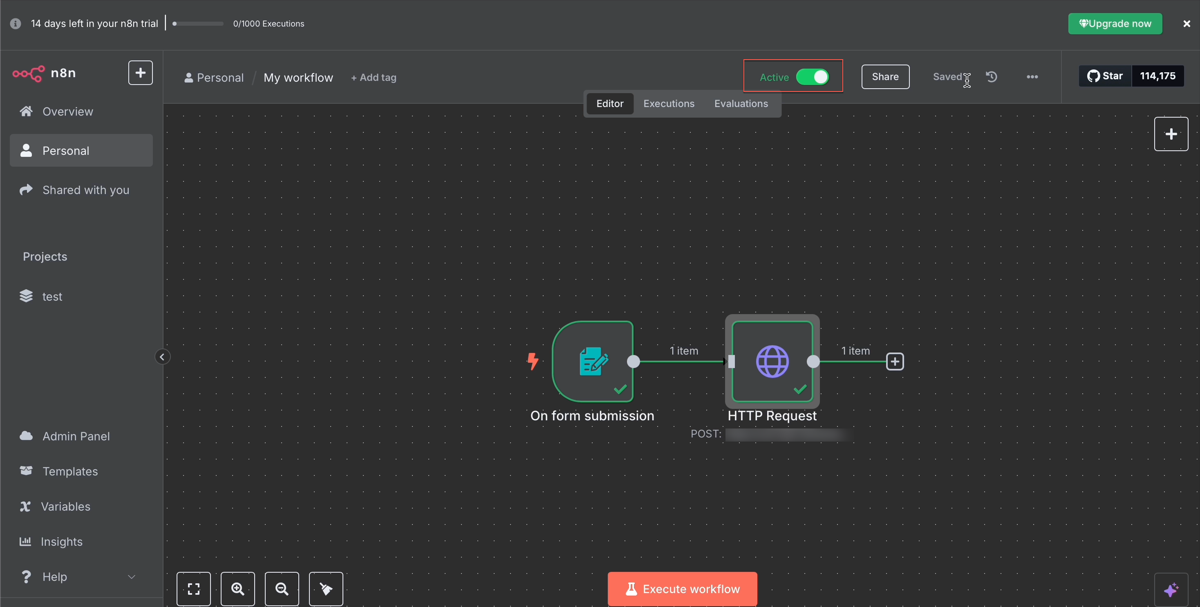Select Personal in the sidebar
The height and width of the screenshot is (607, 1200).
pos(81,150)
